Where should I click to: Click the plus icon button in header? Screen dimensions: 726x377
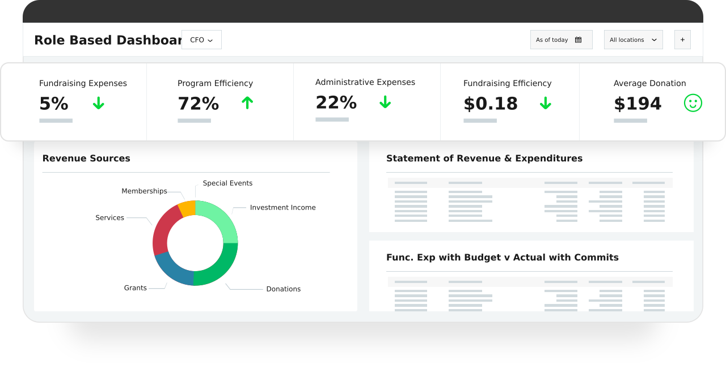[x=682, y=40]
